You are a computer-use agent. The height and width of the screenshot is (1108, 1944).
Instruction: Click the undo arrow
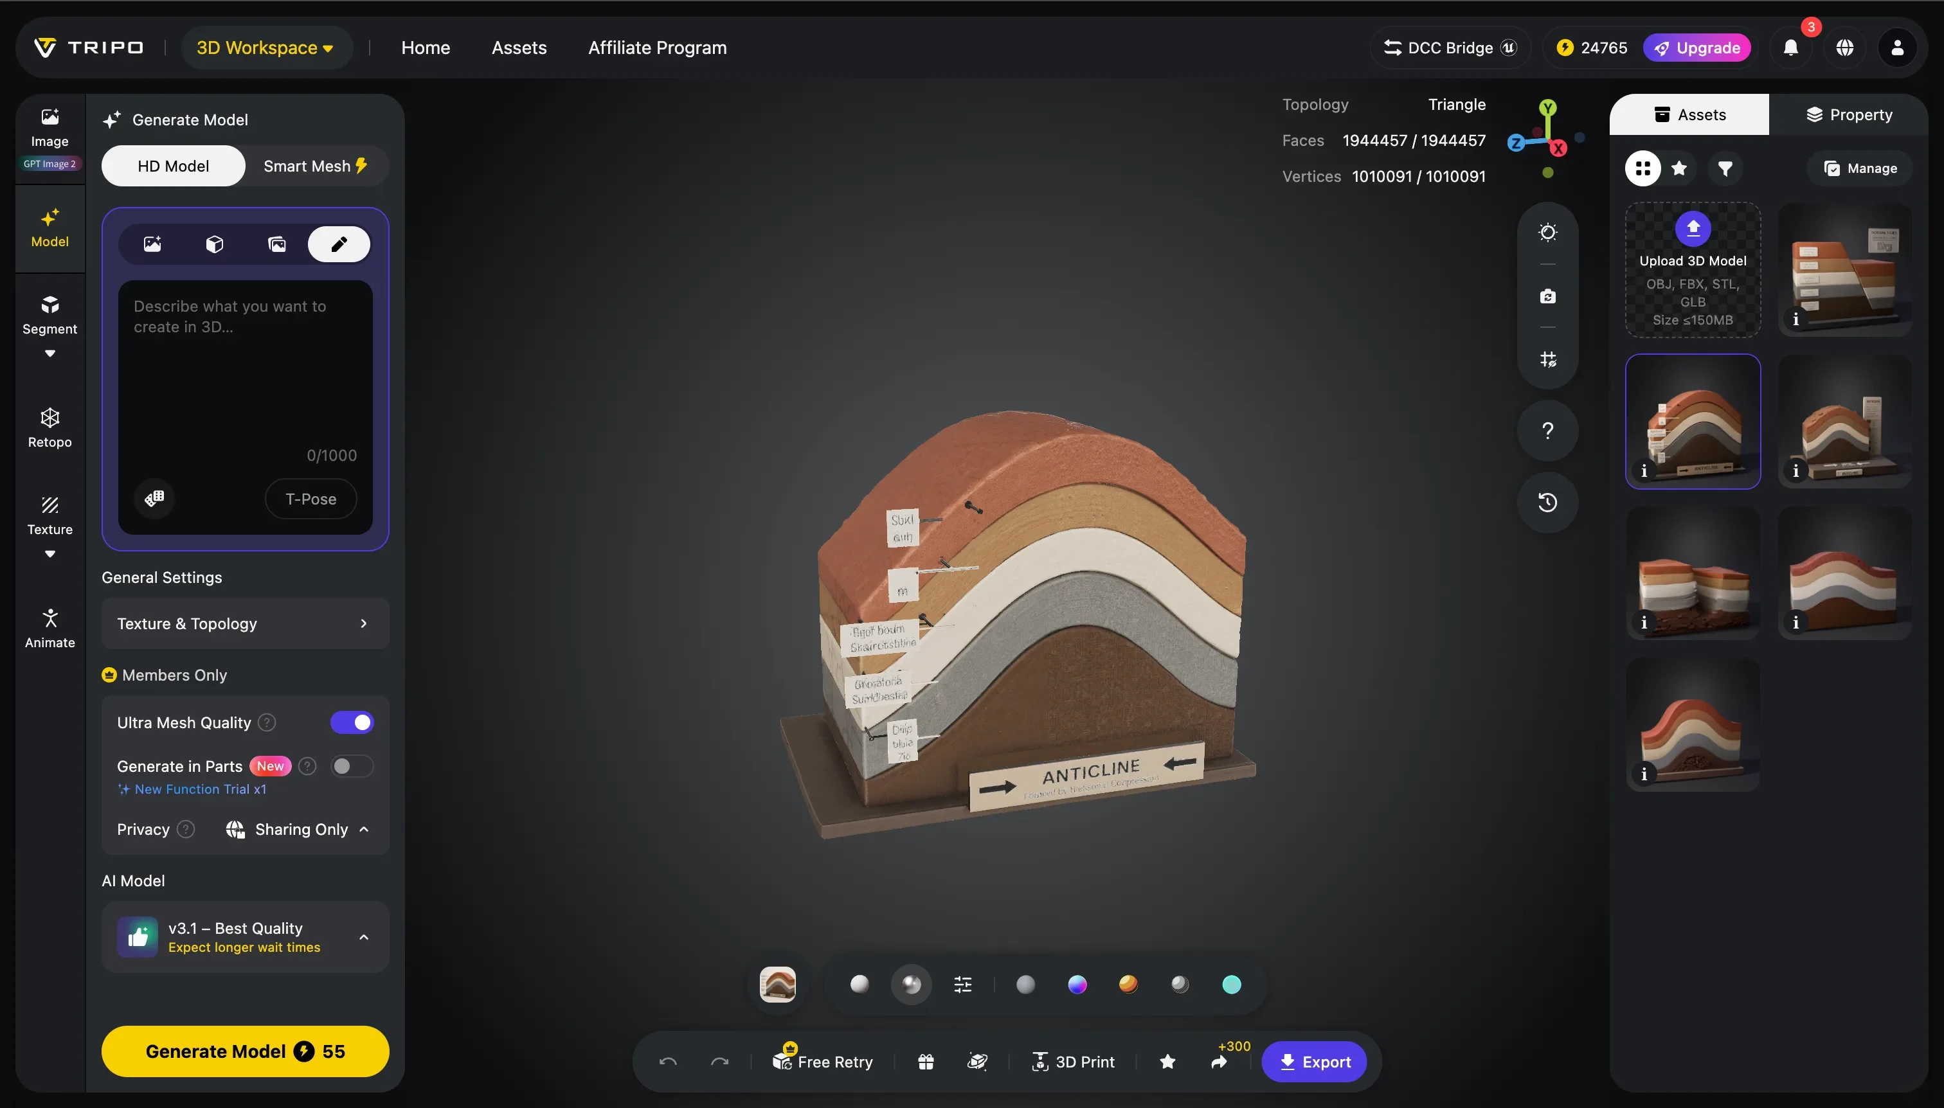click(669, 1062)
